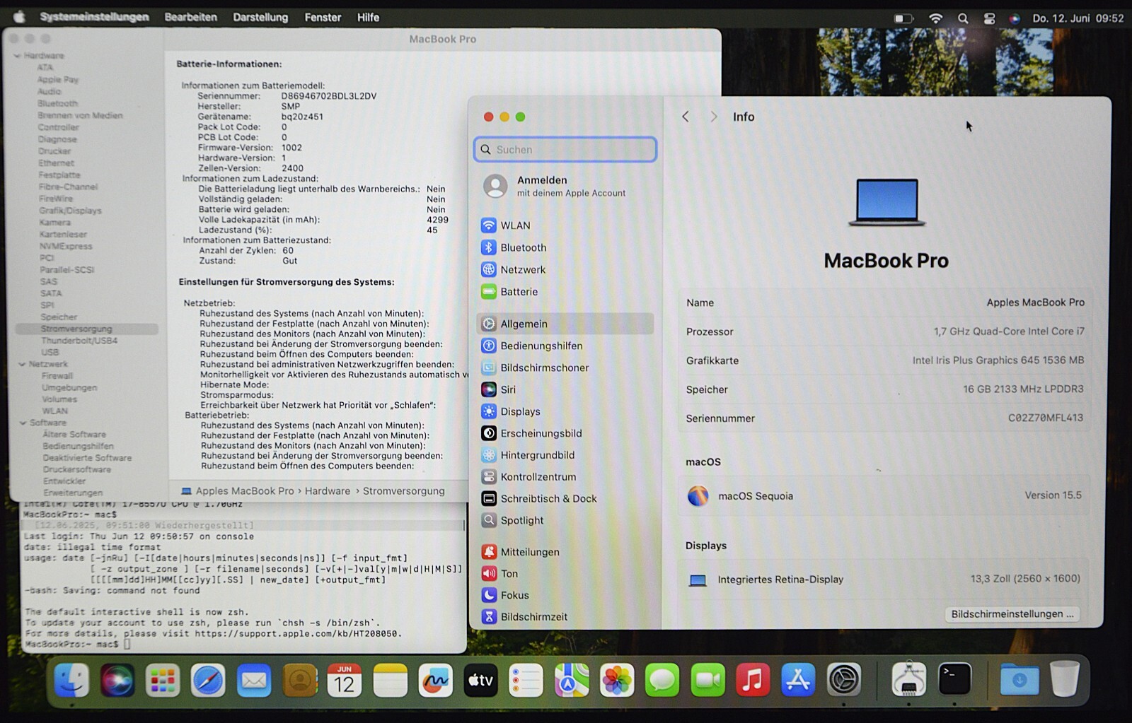The width and height of the screenshot is (1132, 723).
Task: Open Launchpad from the Dock
Action: point(163,681)
